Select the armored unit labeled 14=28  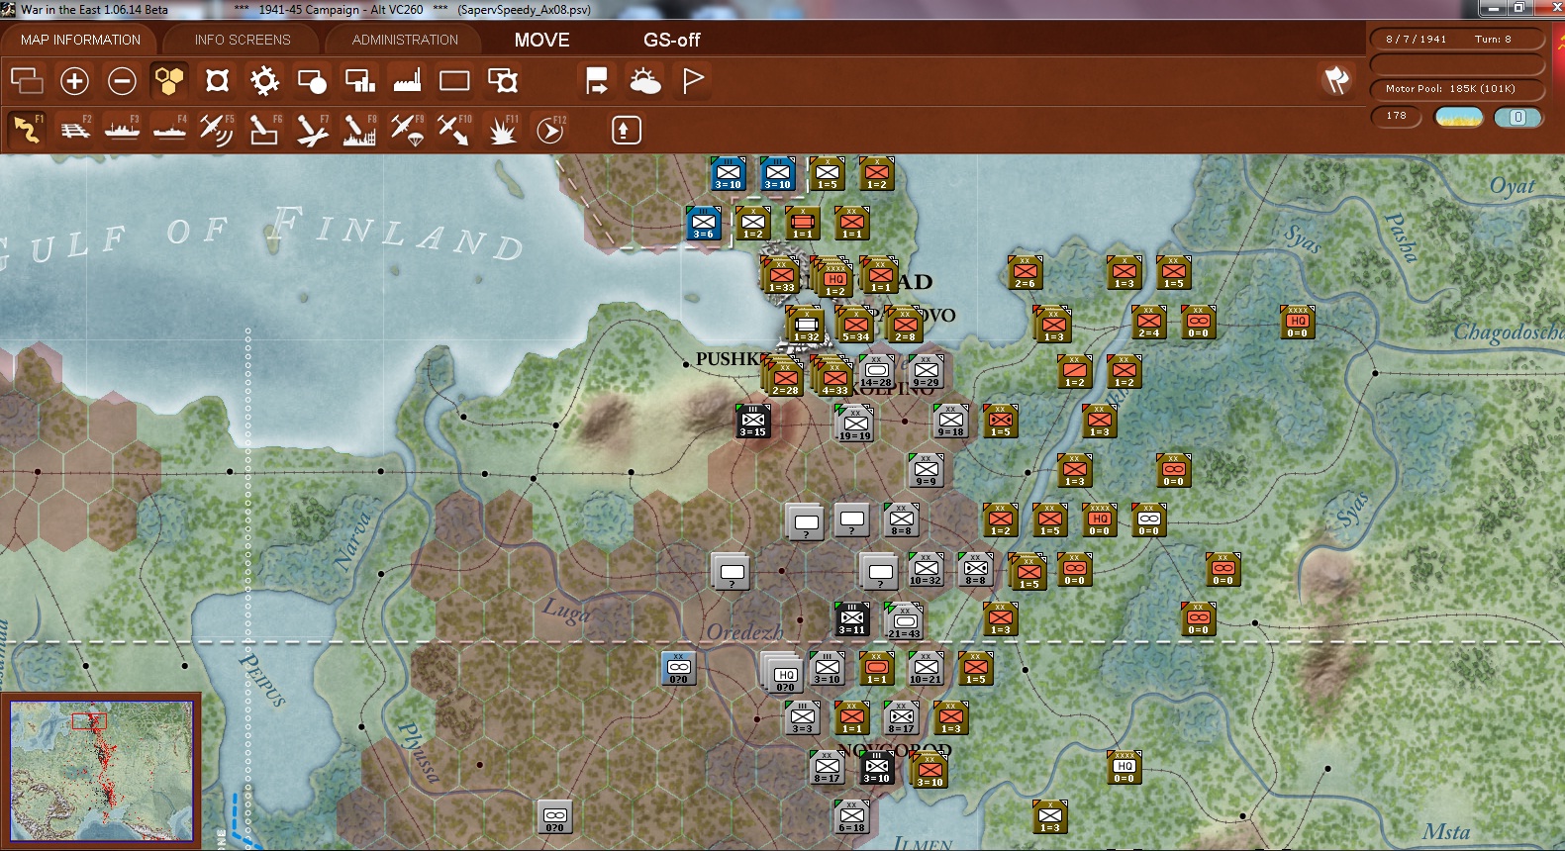click(x=876, y=372)
